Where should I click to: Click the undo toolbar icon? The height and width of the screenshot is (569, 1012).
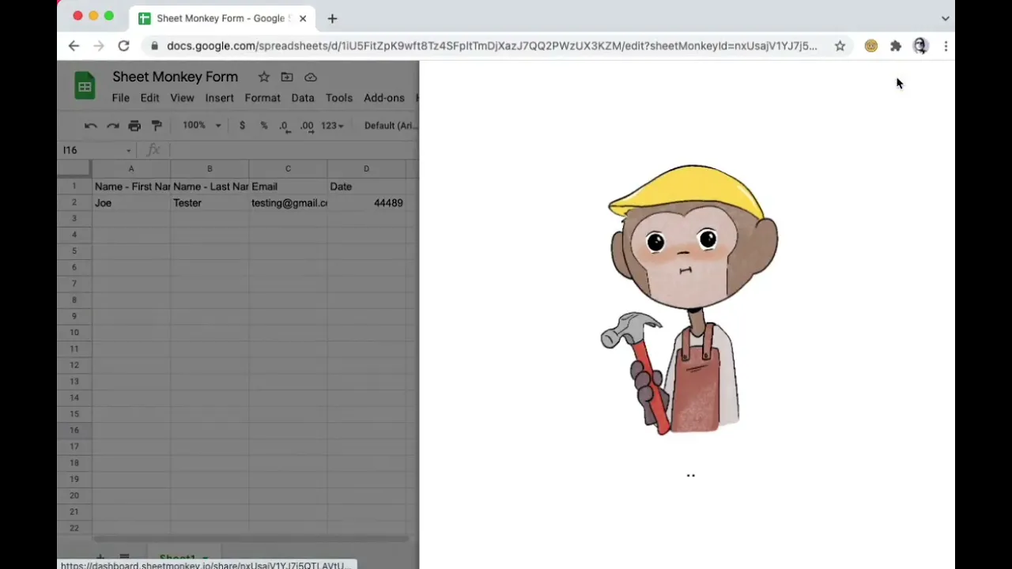(x=91, y=126)
